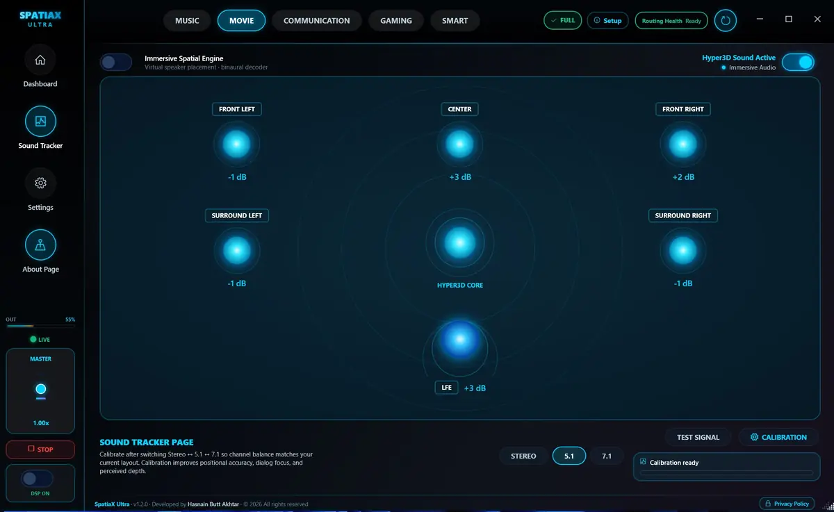The height and width of the screenshot is (512, 834).
Task: Open the Dashboard home icon
Action: [x=40, y=60]
